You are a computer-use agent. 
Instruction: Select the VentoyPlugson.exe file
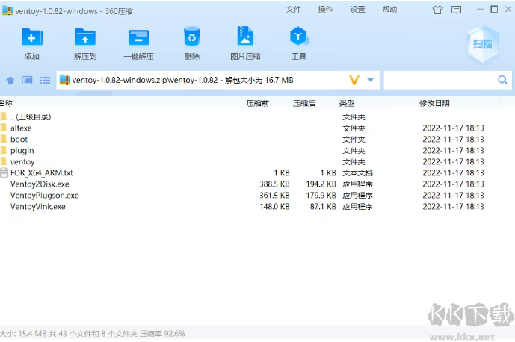[x=257, y=196]
